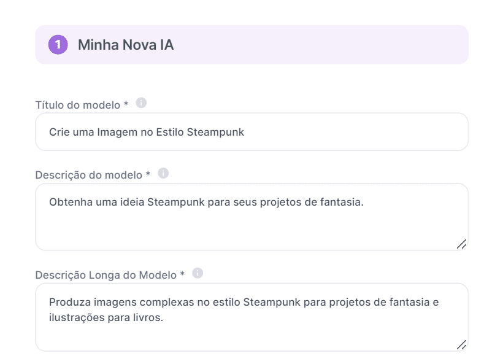Place cursor on word fantasia. in short description
Image resolution: width=503 pixels, height=364 pixels.
pyautogui.click(x=342, y=201)
